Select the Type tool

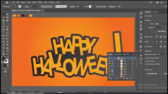(x=3, y=23)
